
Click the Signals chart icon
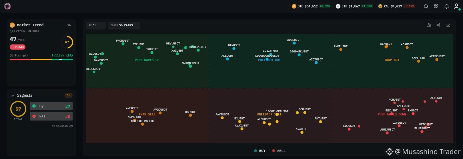click(13, 95)
